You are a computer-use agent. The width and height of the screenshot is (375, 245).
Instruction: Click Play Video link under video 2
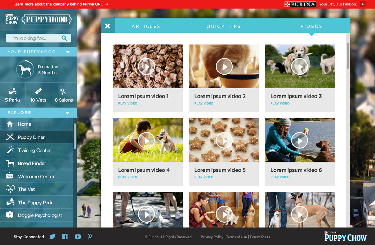[x=204, y=103]
